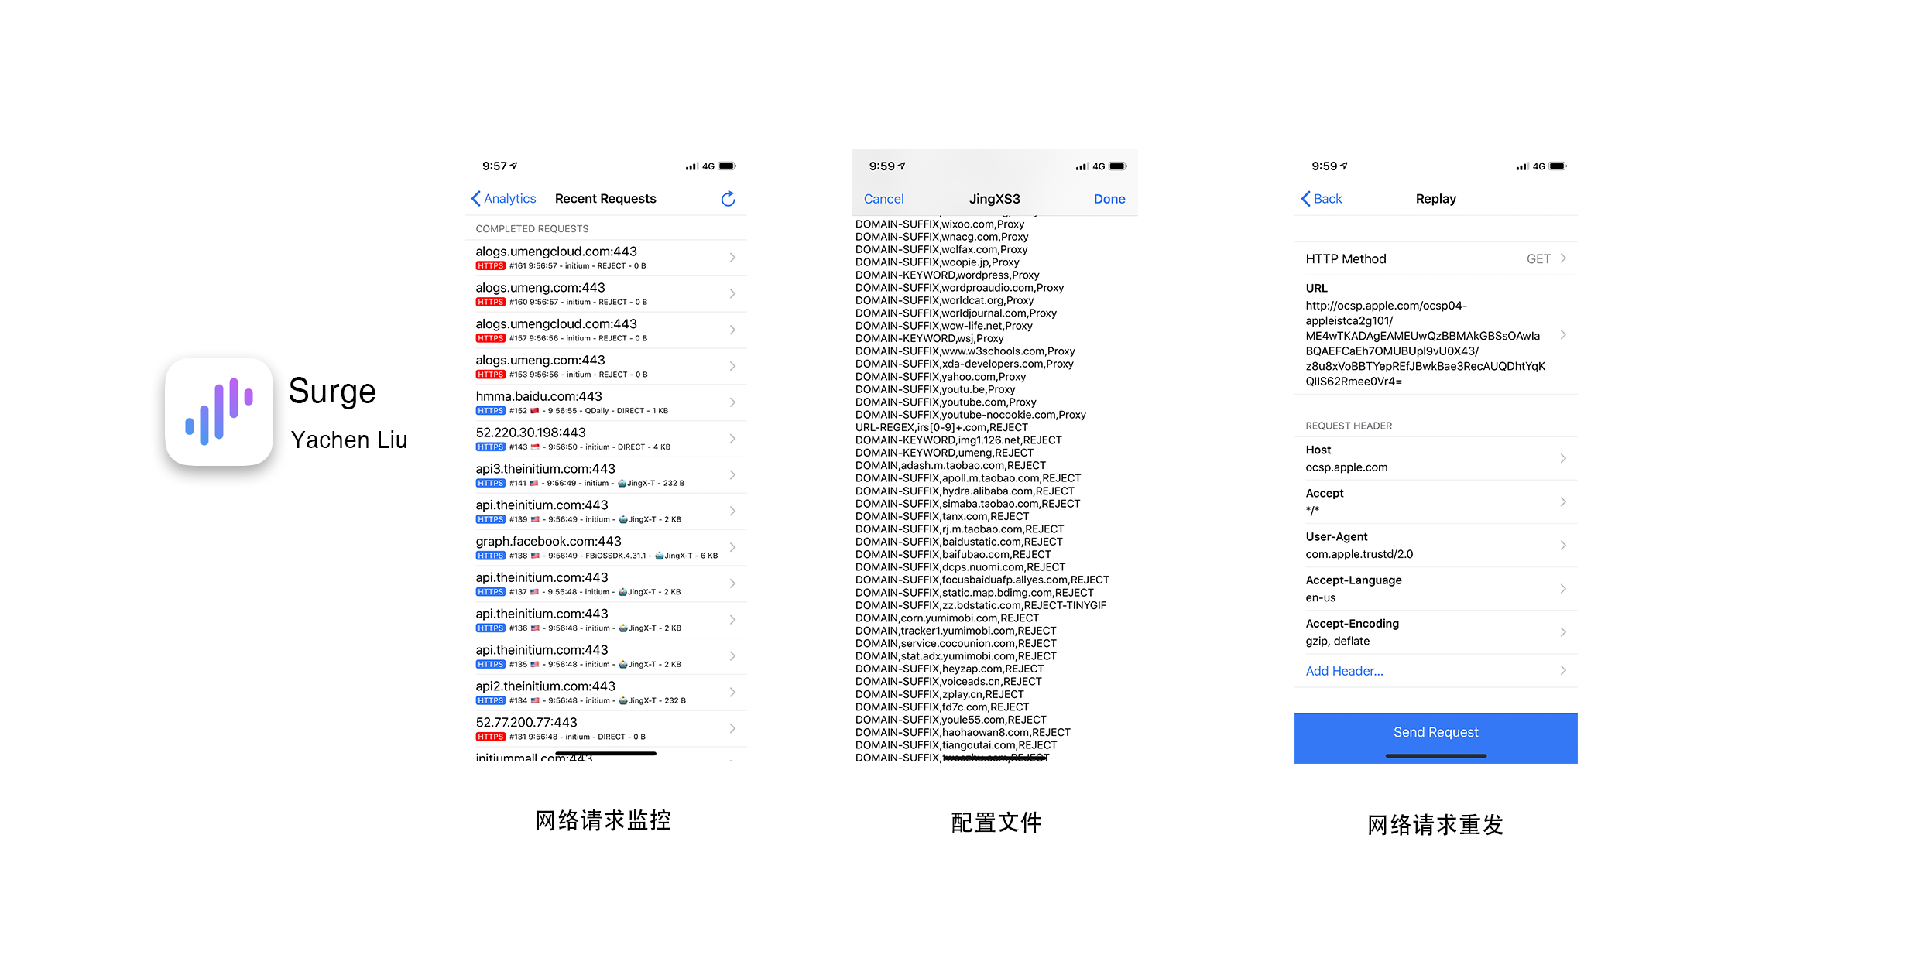
Task: Click the Surge app icon
Action: (x=219, y=411)
